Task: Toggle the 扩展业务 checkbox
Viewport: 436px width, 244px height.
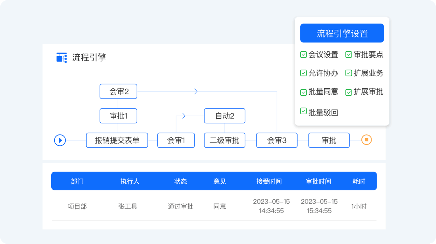Action: click(x=349, y=73)
